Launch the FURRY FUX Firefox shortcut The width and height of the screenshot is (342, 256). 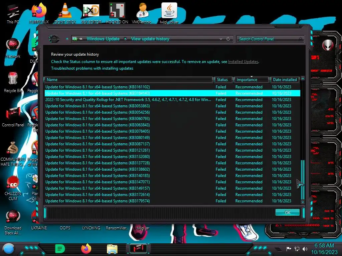[39, 14]
